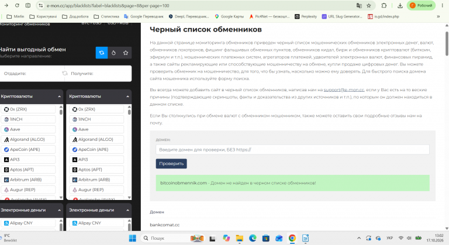Viewport: 449px width, 245px height.
Task: Open Perplexity bookmark
Action: click(x=306, y=16)
